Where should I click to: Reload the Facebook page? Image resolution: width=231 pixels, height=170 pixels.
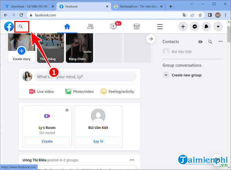pos(21,15)
